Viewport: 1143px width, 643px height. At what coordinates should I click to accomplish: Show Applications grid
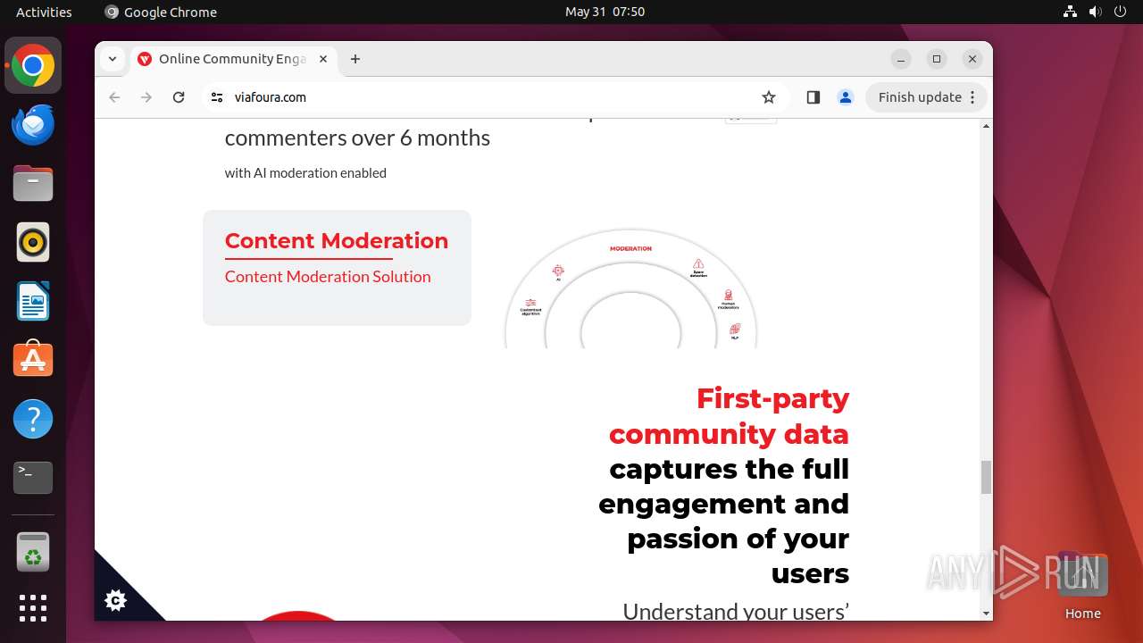(x=33, y=608)
